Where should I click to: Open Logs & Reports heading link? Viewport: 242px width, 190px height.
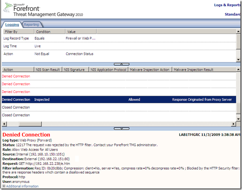(227, 5)
